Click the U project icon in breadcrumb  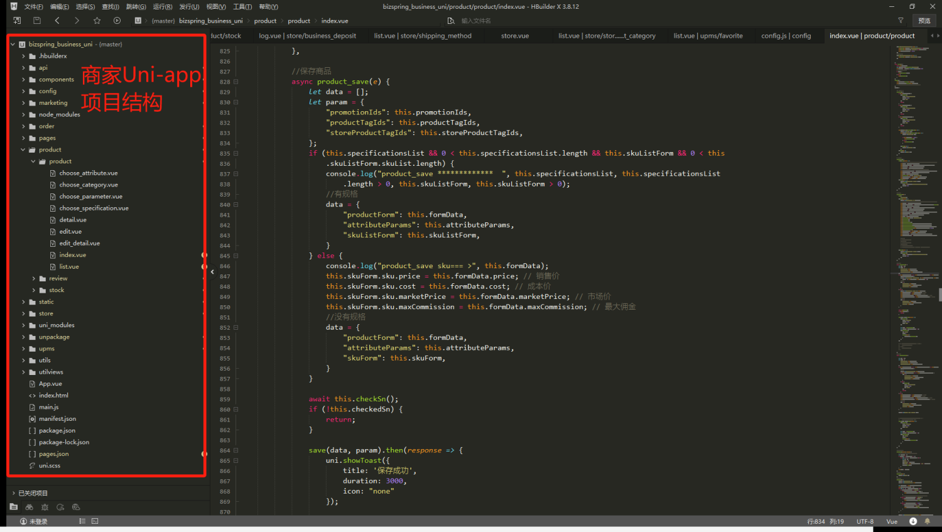coord(138,21)
